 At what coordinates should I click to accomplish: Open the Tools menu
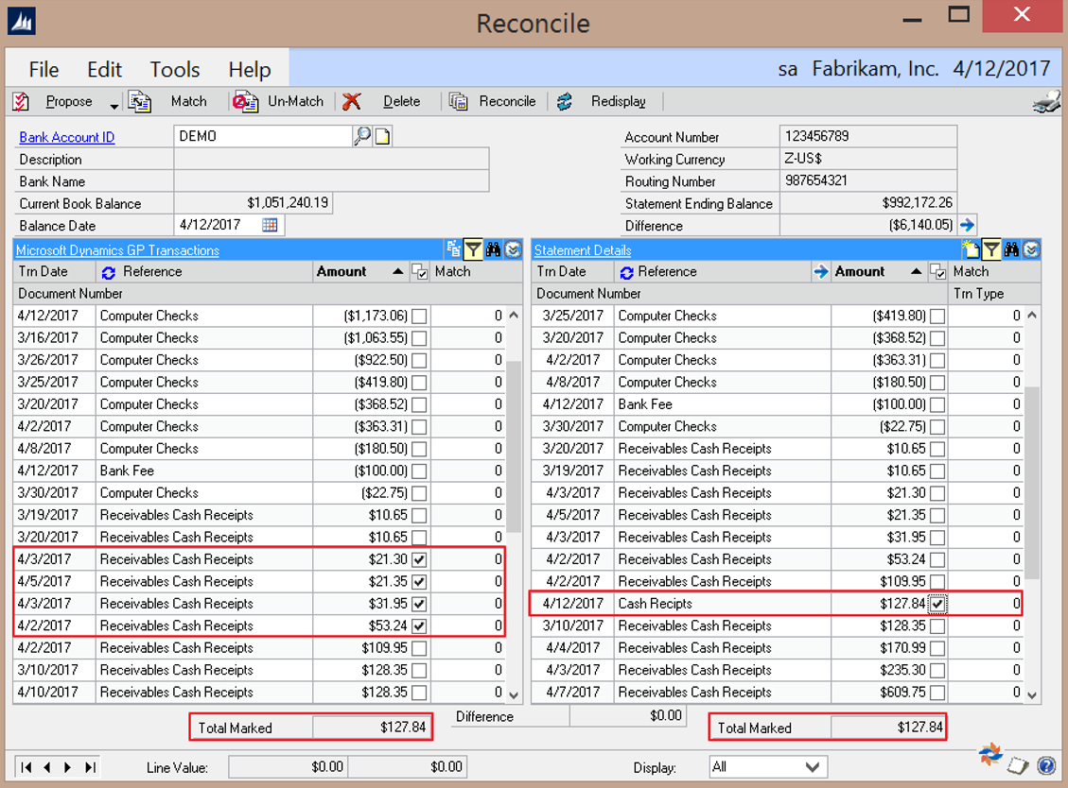[x=175, y=70]
